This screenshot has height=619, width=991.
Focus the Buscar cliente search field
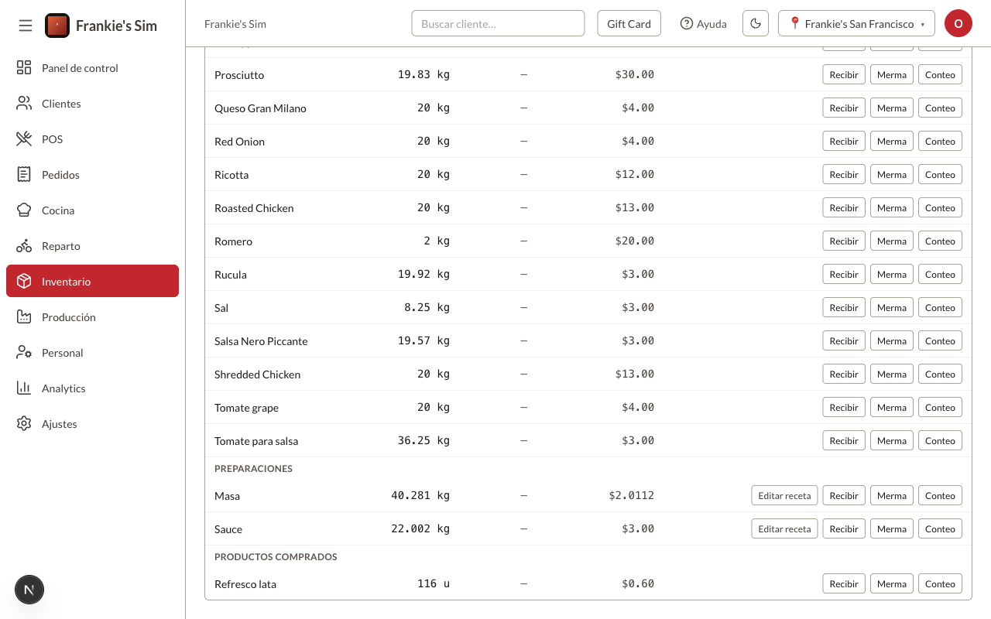click(x=498, y=23)
